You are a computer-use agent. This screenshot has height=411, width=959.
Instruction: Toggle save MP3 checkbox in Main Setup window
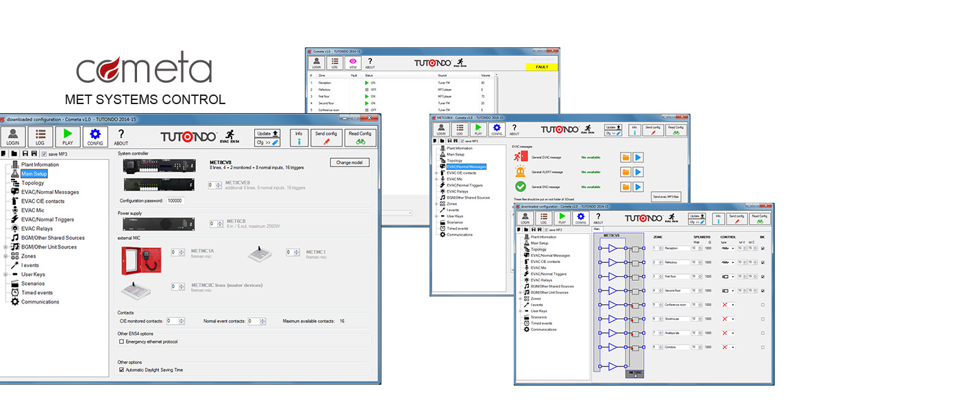(x=44, y=154)
